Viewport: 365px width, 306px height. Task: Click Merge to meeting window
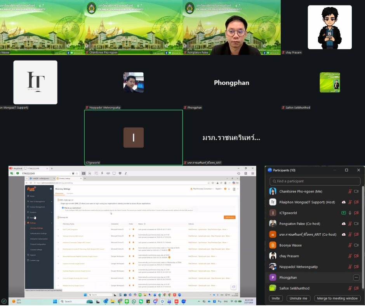(337, 298)
